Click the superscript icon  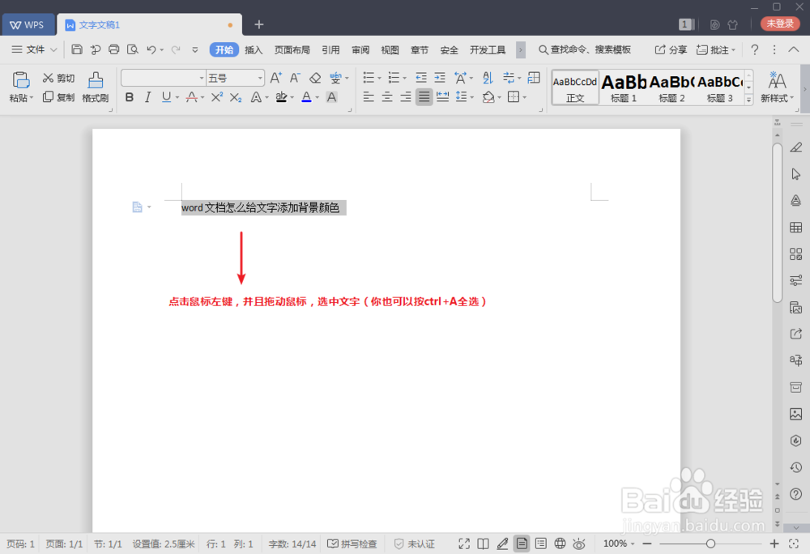point(217,96)
